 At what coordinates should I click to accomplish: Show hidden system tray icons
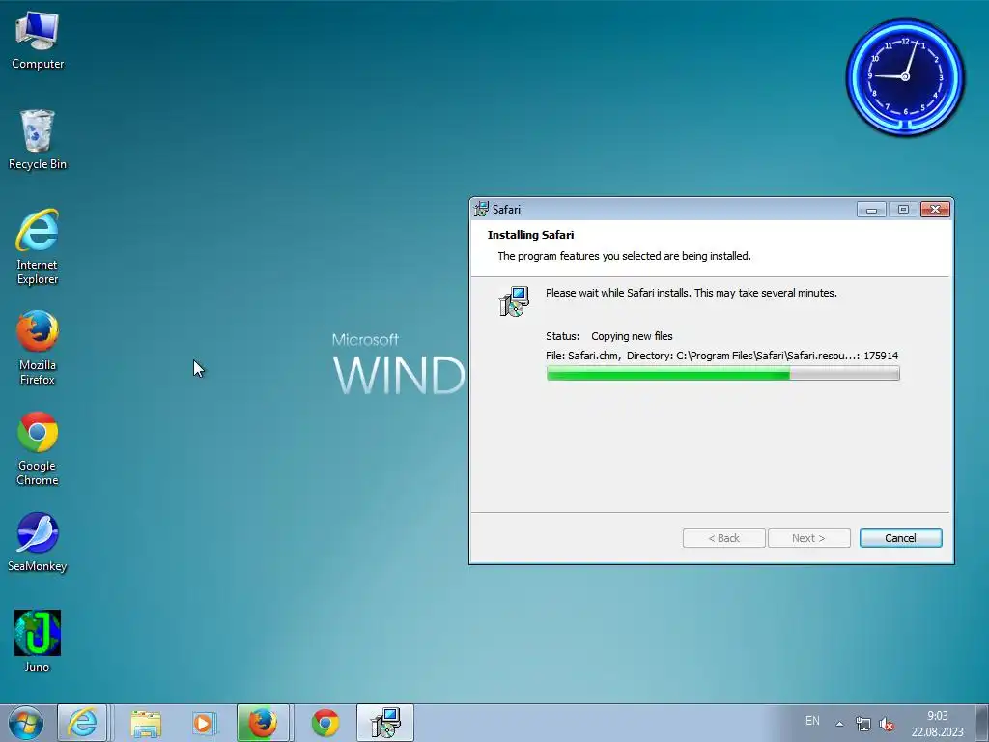coord(839,724)
